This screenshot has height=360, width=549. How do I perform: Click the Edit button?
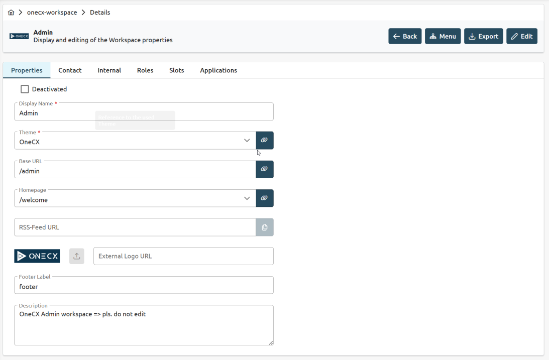coord(521,36)
